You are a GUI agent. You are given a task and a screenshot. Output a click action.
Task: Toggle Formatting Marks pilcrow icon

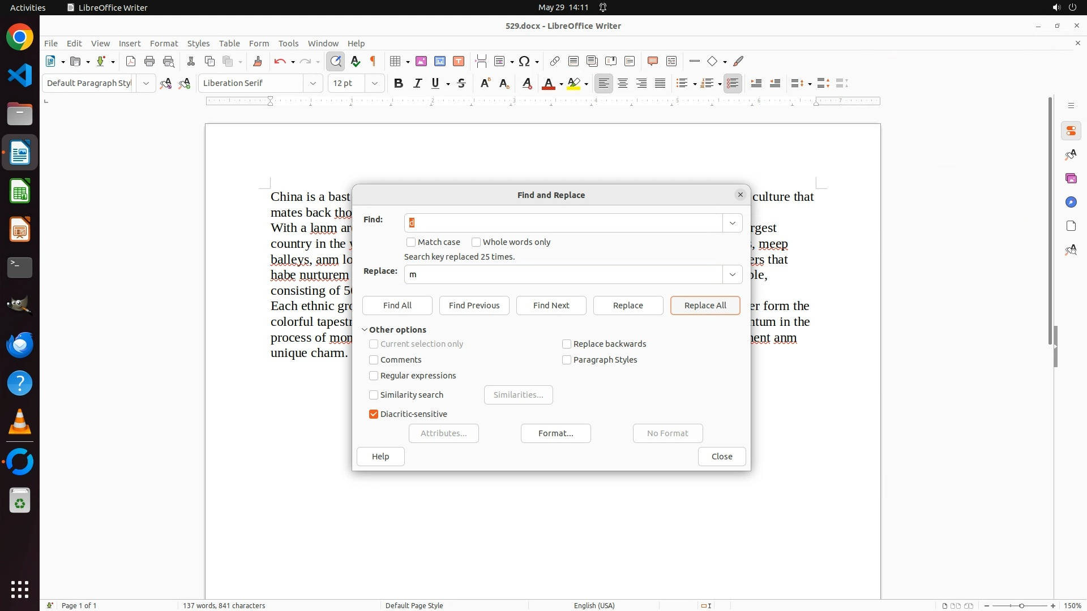pyautogui.click(x=373, y=61)
